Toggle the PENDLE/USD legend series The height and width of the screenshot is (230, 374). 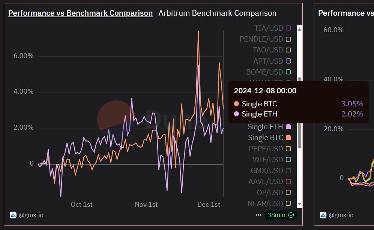pos(265,39)
